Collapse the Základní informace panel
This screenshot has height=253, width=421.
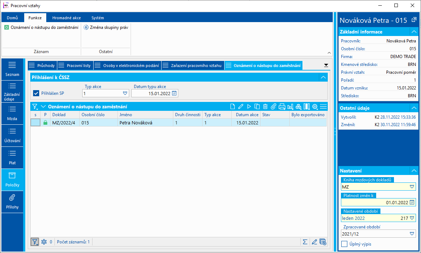click(x=414, y=32)
